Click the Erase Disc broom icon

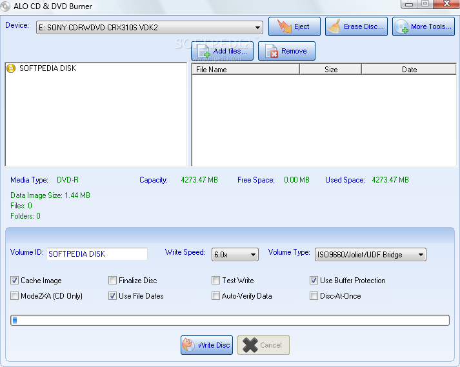point(334,26)
